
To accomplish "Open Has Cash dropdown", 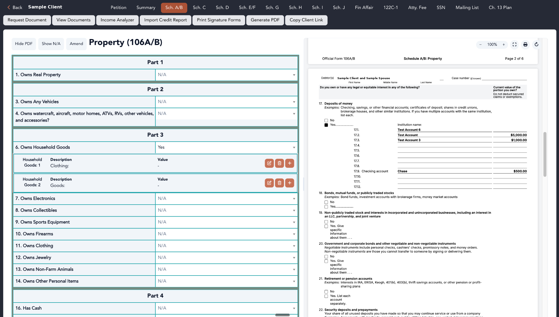I will coord(226,308).
